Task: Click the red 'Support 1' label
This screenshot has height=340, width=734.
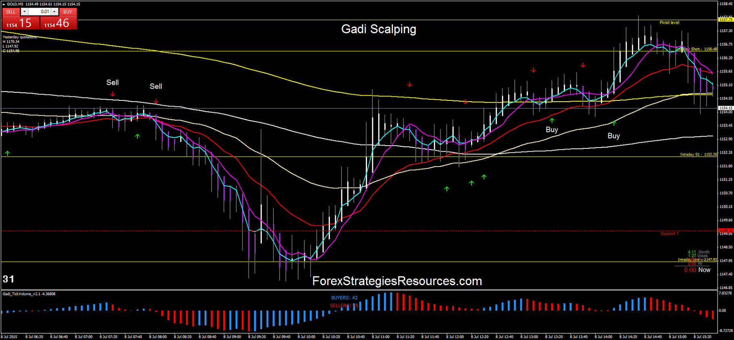Action: [669, 234]
